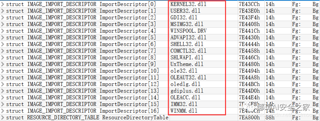Expand ImportDescriptor[4] tree arrow
This screenshot has height=121, width=320.
pos(2,31)
